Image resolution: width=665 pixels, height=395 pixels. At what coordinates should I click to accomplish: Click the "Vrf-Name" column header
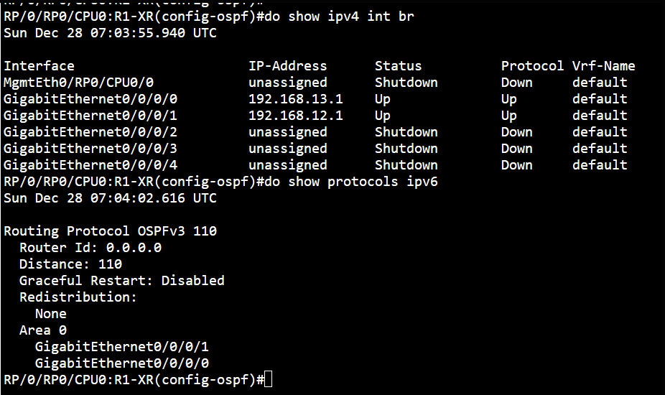(x=603, y=66)
